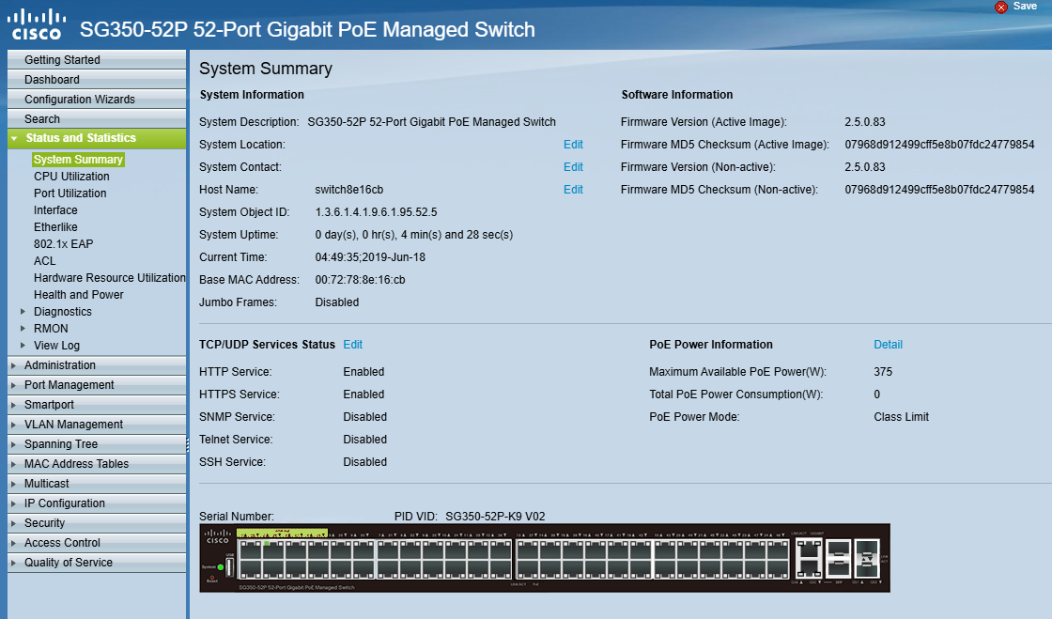This screenshot has width=1052, height=619.
Task: Click the rightmost SFP slot on the switch image
Action: 867,559
